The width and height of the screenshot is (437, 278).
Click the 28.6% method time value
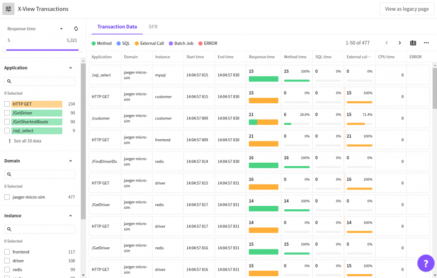pos(305,114)
